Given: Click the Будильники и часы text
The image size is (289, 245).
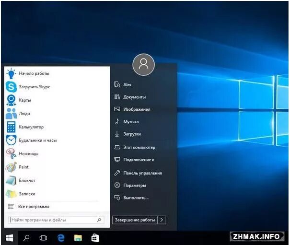Looking at the screenshot, I should 38,140.
